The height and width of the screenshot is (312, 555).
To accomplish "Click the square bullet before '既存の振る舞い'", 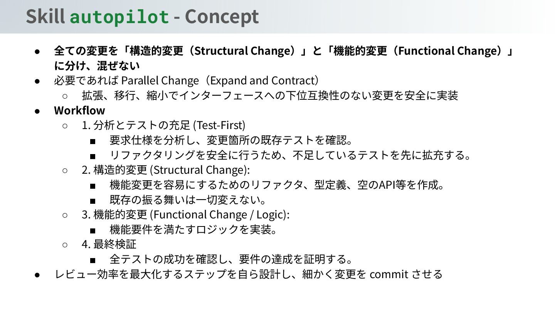I will 92,201.
